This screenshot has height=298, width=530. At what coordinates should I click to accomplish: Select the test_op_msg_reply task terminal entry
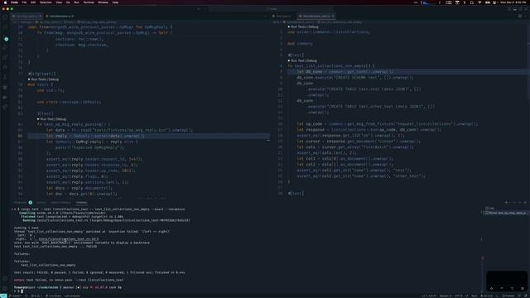click(x=506, y=213)
